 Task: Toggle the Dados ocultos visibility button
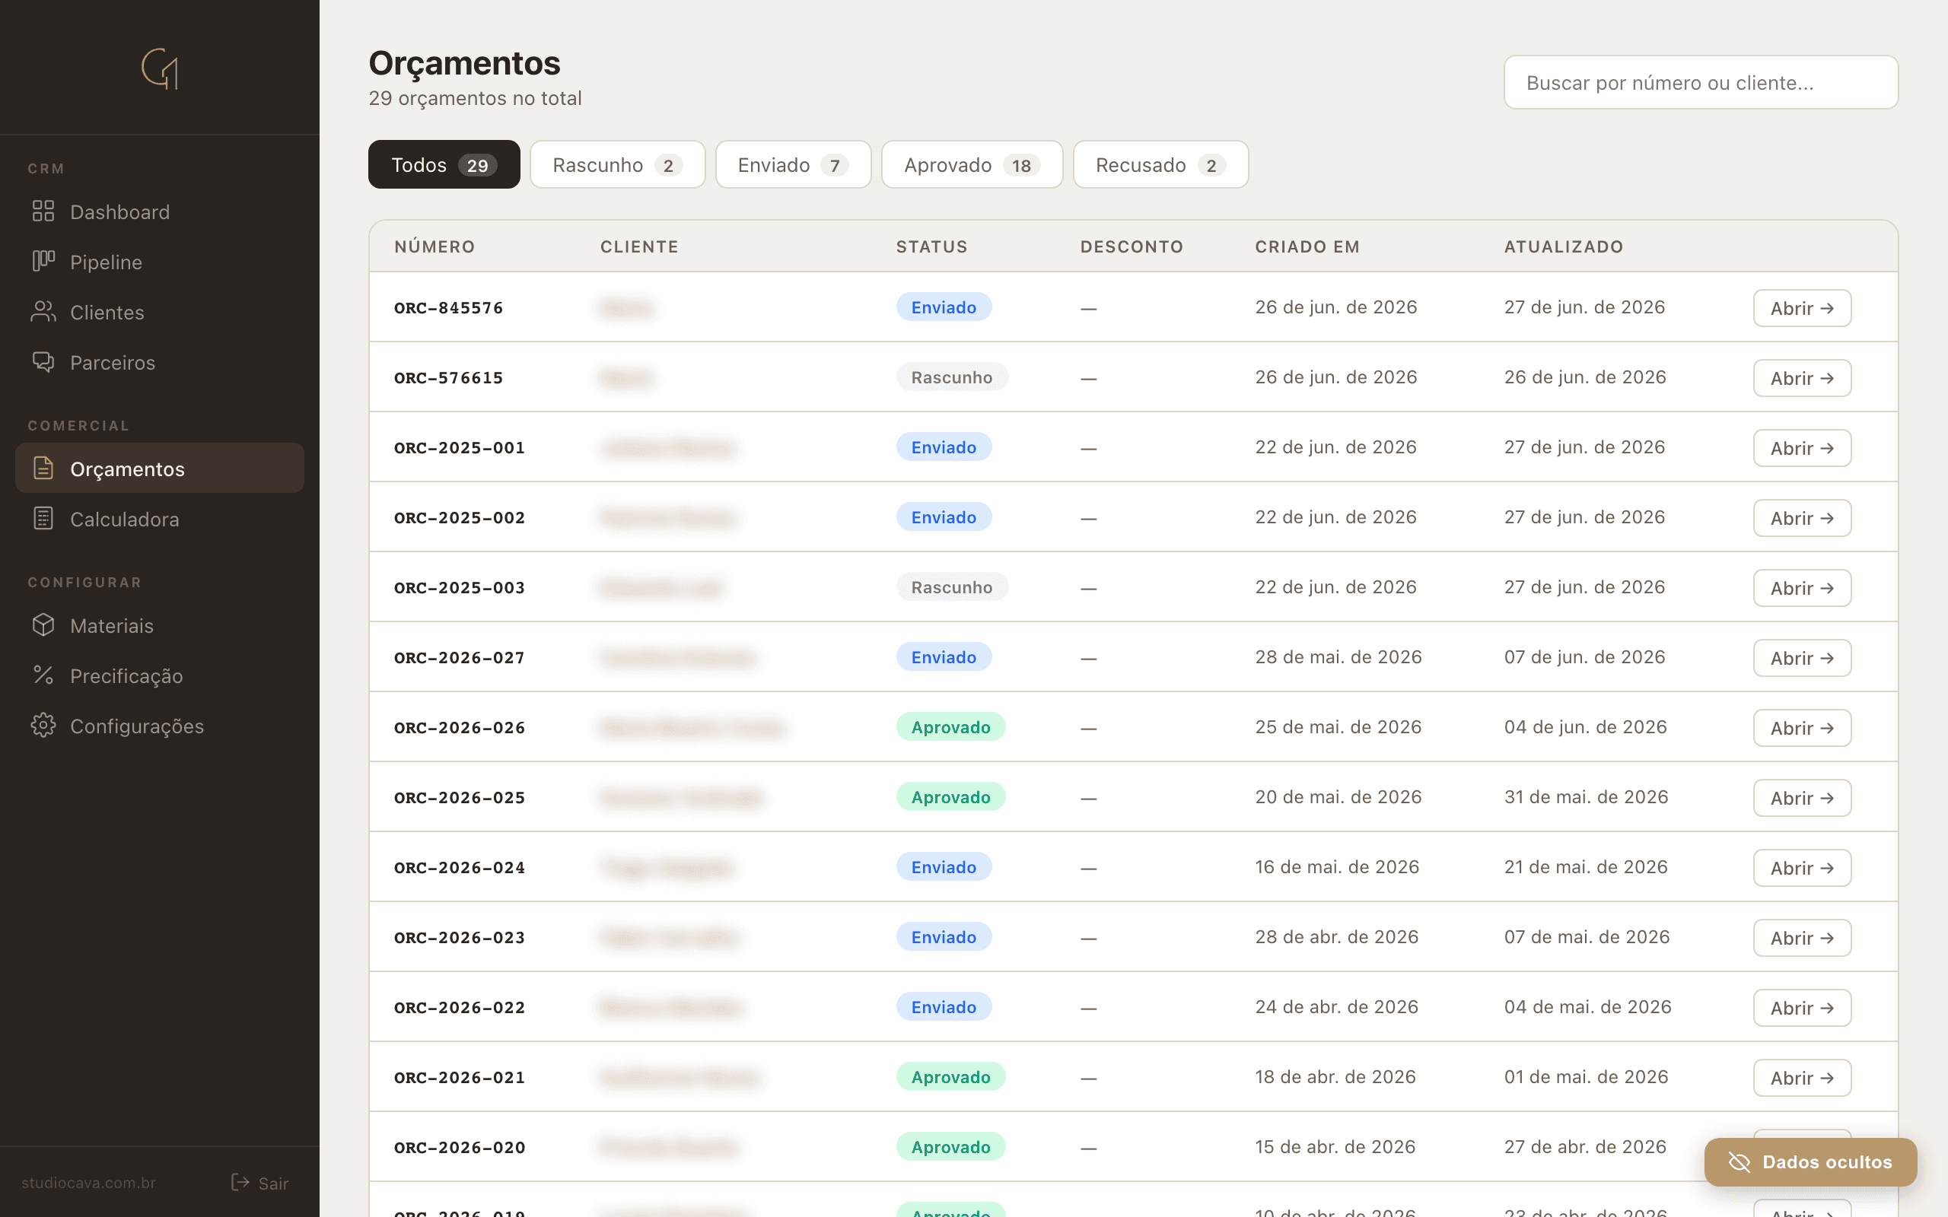coord(1810,1161)
